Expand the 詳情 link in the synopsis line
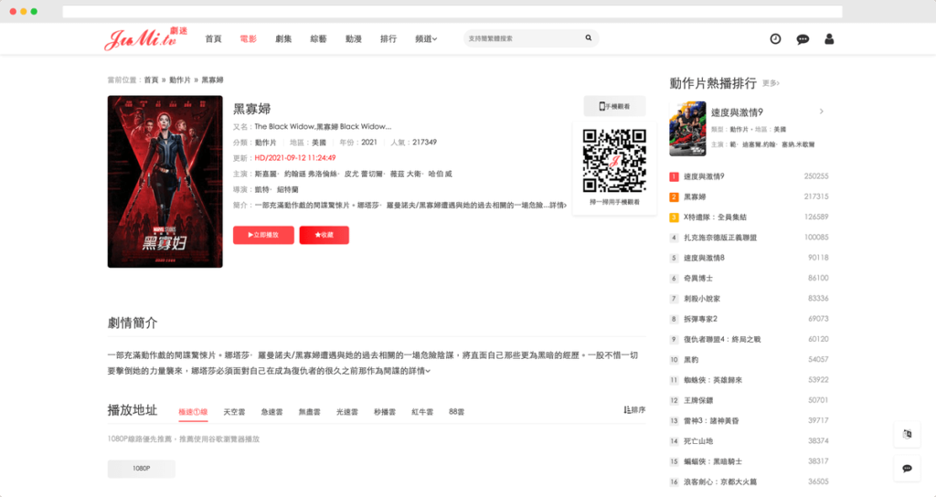The width and height of the screenshot is (936, 497). [x=558, y=206]
